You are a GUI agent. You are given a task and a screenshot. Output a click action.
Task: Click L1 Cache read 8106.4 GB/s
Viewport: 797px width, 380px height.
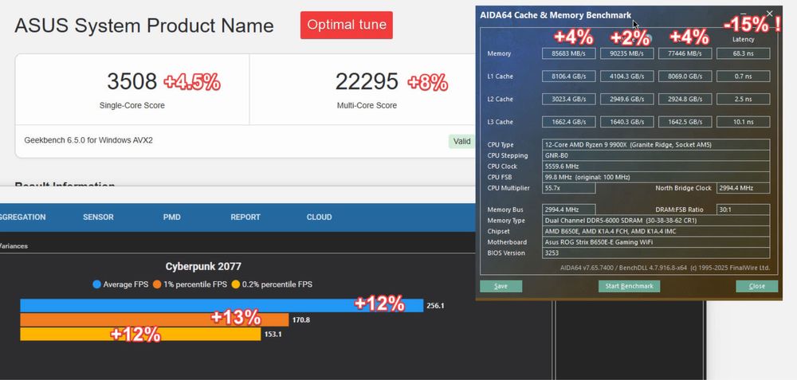tap(568, 76)
